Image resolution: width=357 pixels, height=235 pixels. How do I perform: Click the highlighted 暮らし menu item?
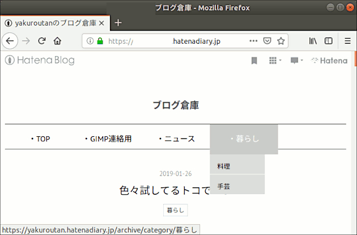[x=244, y=139]
